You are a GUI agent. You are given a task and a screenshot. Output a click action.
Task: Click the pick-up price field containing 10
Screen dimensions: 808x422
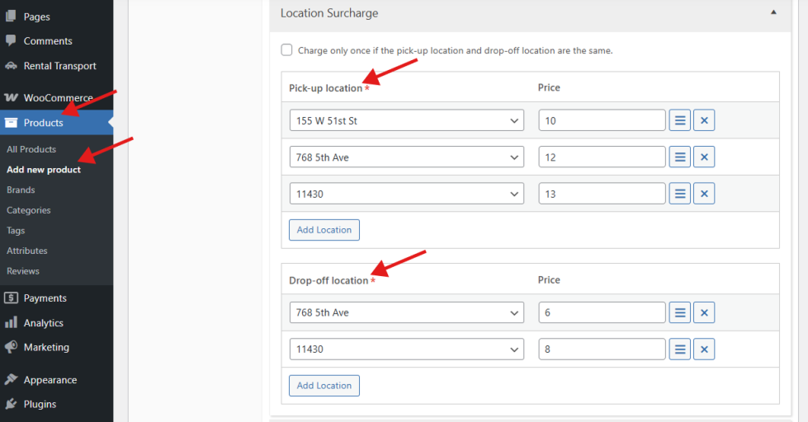tap(602, 120)
